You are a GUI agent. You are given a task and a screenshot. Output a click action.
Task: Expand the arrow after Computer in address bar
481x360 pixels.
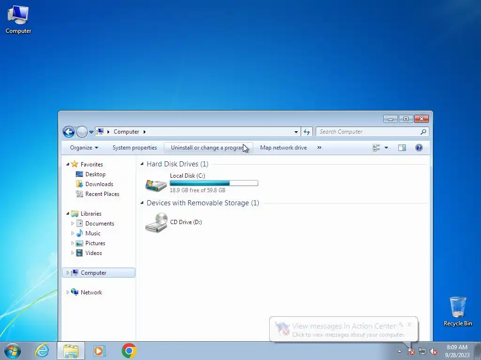pyautogui.click(x=145, y=132)
